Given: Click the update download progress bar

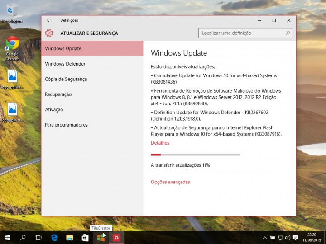Looking at the screenshot, I should pyautogui.click(x=196, y=155).
